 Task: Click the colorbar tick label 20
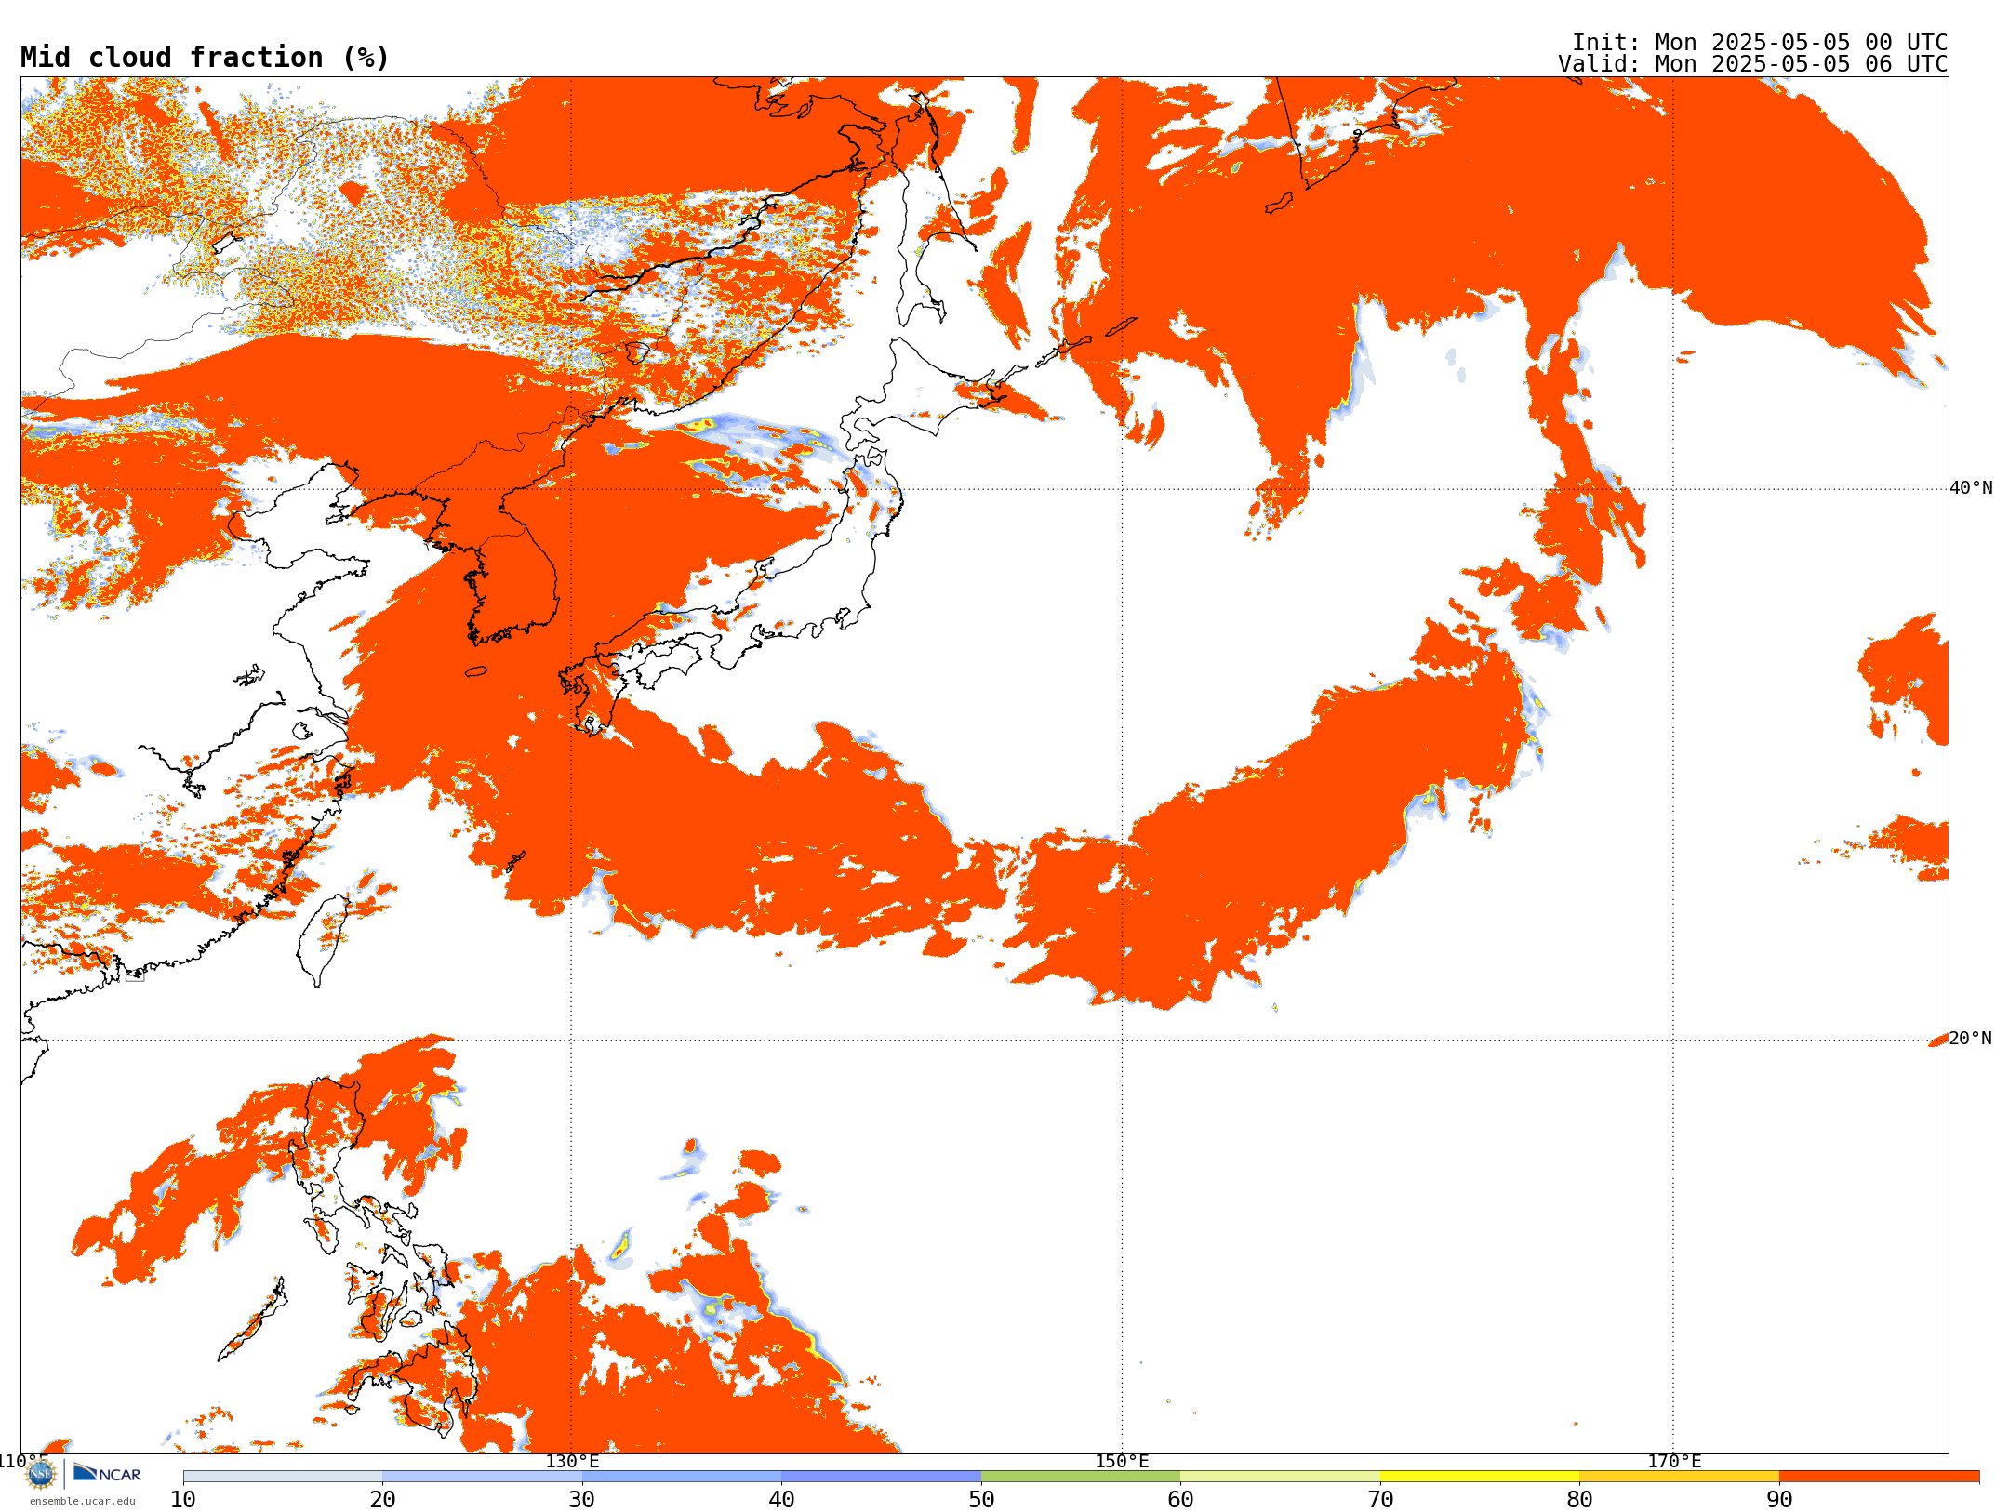coord(382,1500)
